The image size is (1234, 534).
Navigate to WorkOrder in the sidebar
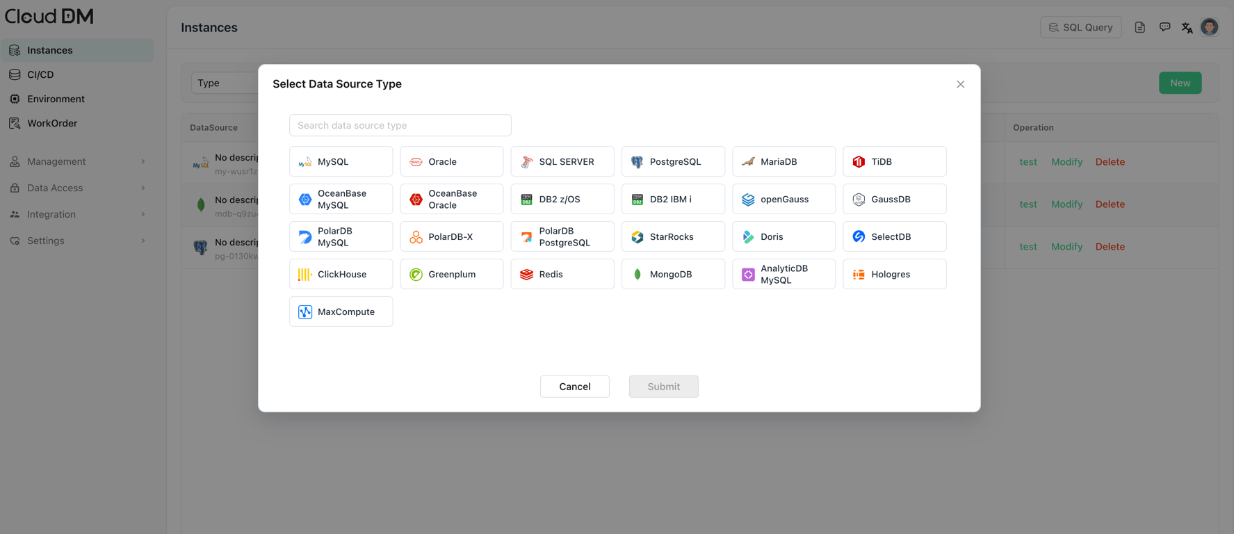pos(77,123)
